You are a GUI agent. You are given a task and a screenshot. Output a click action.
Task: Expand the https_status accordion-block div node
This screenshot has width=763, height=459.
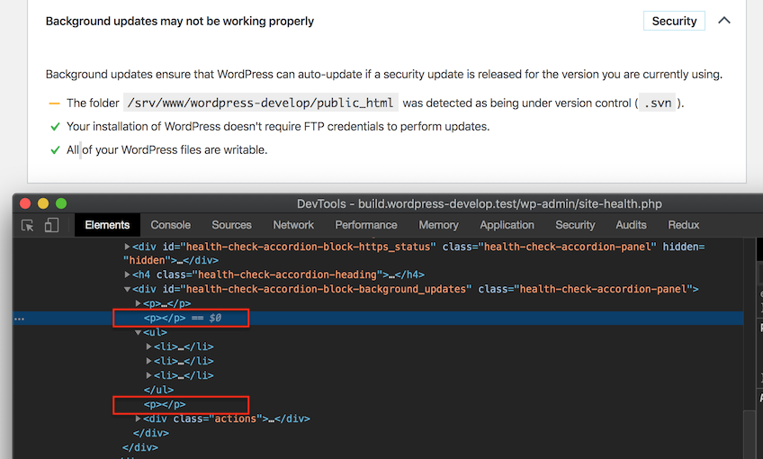coord(127,247)
